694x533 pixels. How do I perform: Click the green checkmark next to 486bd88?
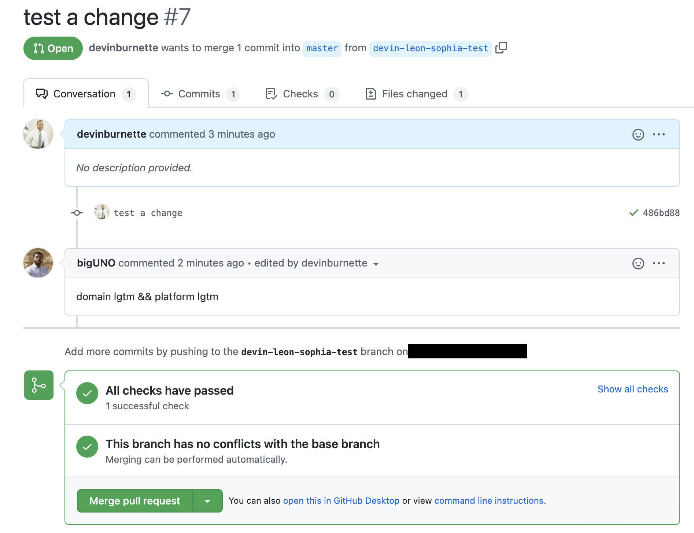pyautogui.click(x=634, y=212)
